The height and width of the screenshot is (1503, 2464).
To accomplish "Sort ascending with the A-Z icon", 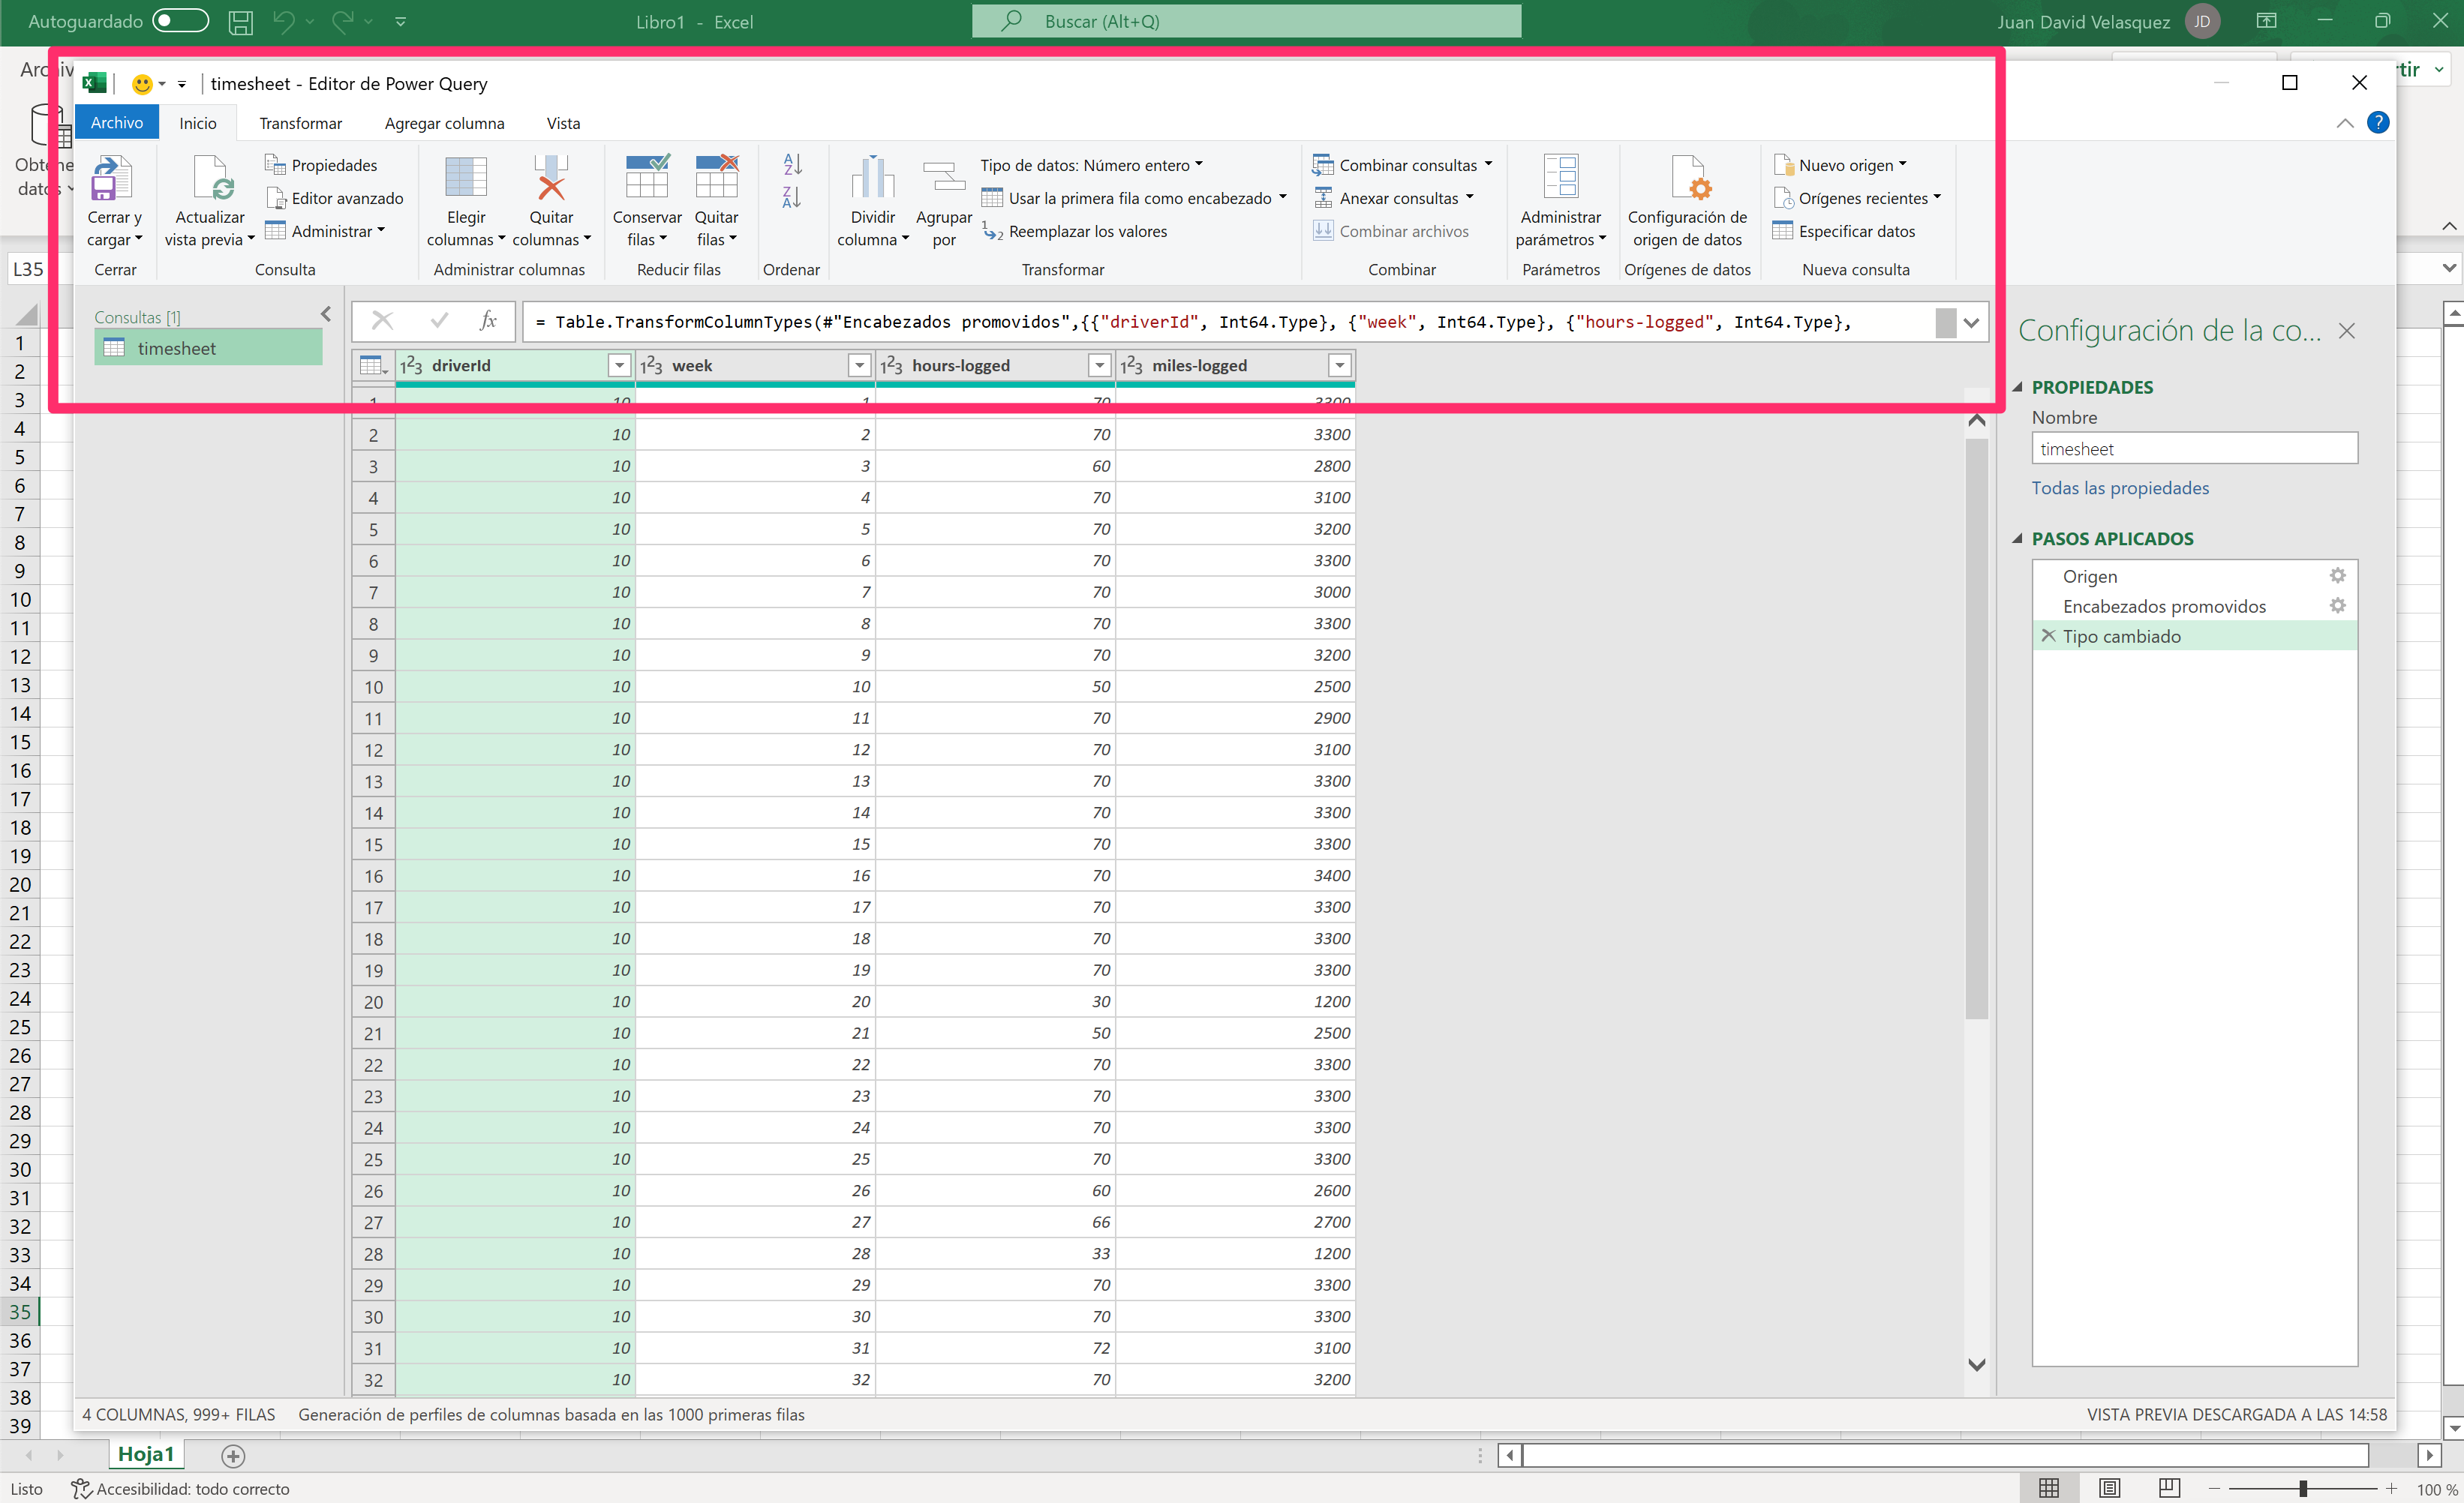I will pos(792,164).
